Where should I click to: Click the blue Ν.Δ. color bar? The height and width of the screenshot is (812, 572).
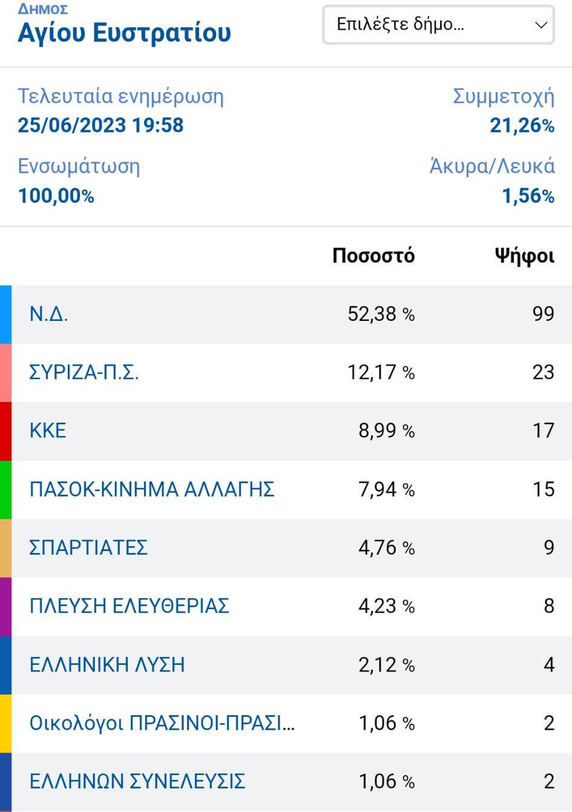pos(5,315)
